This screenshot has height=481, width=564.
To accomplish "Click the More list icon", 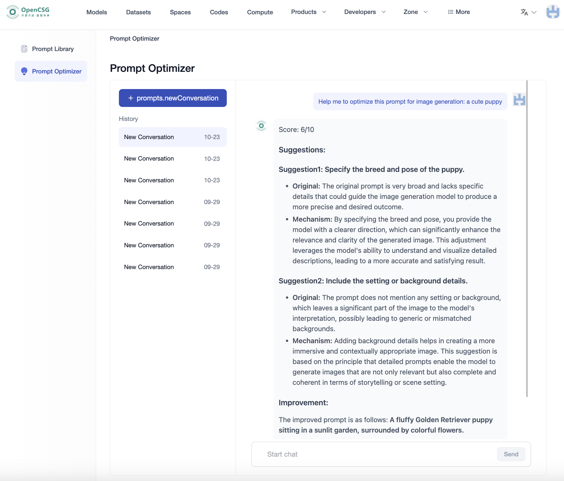I will click(x=451, y=12).
